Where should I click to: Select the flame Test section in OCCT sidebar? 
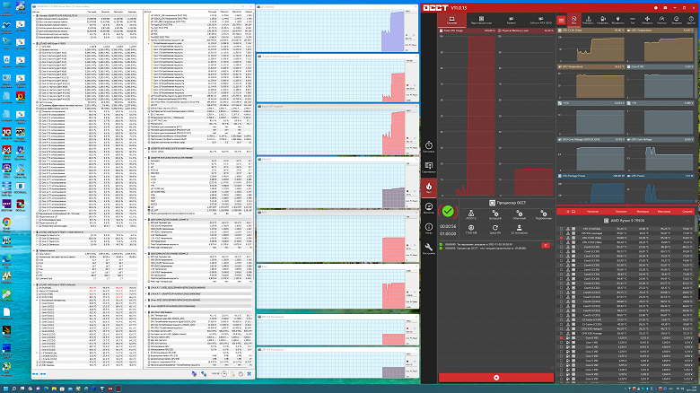429,188
